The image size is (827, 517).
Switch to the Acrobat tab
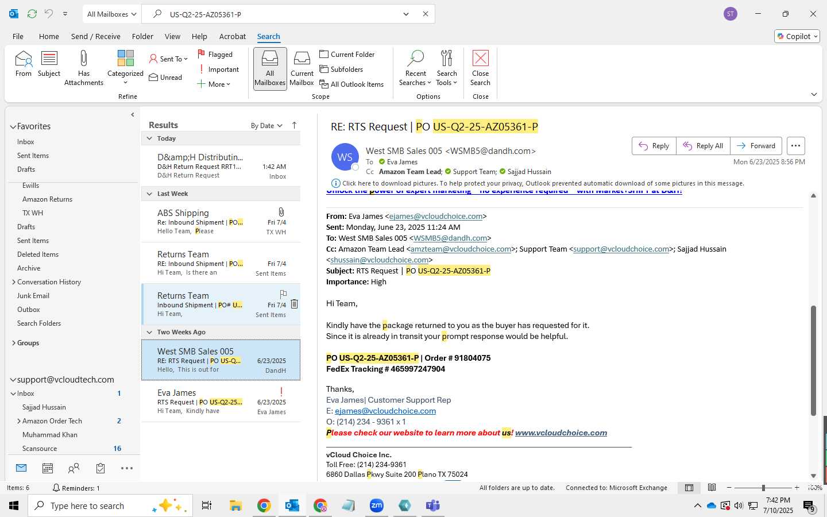point(233,36)
